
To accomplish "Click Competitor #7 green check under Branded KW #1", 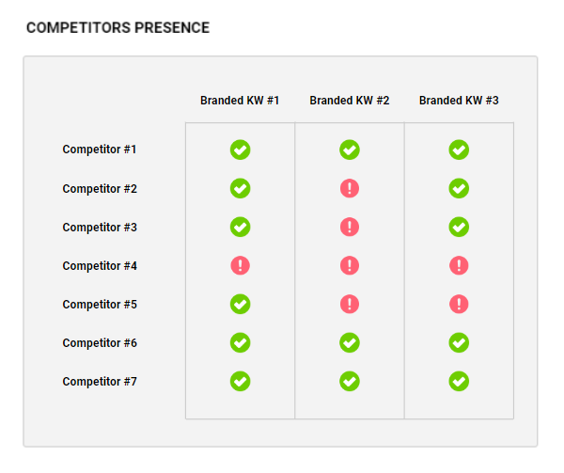I will (240, 381).
